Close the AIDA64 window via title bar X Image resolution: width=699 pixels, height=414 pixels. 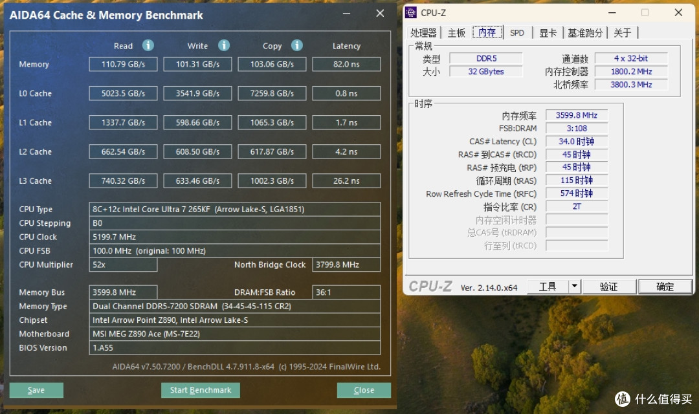click(380, 14)
